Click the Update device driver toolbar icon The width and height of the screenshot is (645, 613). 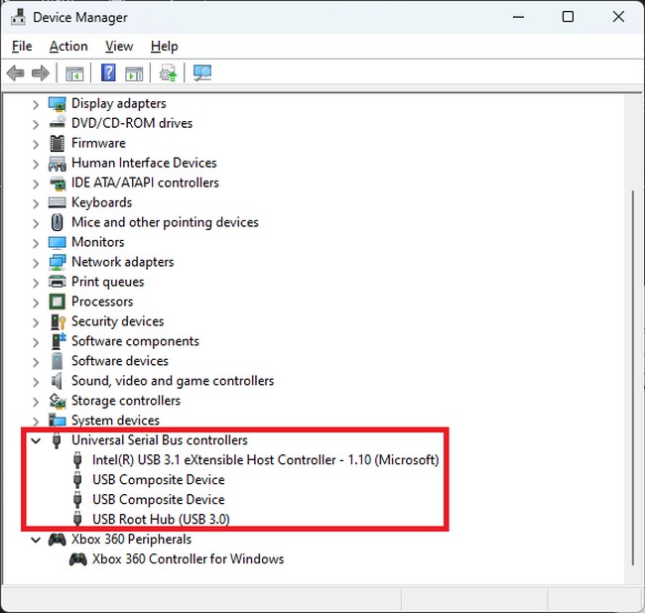pyautogui.click(x=169, y=73)
